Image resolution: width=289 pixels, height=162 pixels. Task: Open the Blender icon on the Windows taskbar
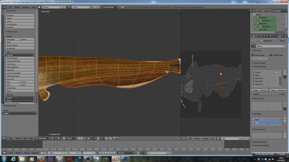tap(116, 159)
